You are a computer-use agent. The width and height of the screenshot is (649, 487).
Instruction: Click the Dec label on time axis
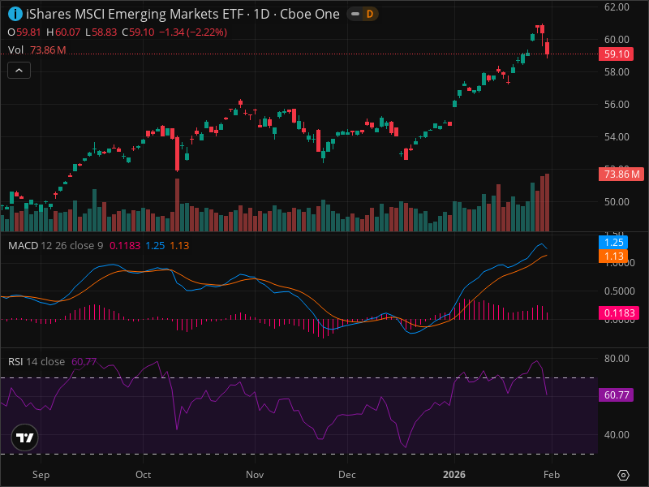(347, 475)
